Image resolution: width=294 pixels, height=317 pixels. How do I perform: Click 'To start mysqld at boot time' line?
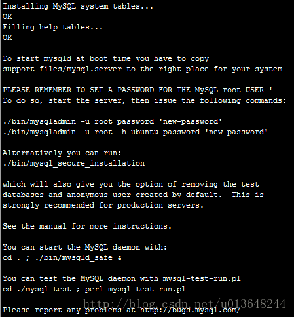pos(105,59)
